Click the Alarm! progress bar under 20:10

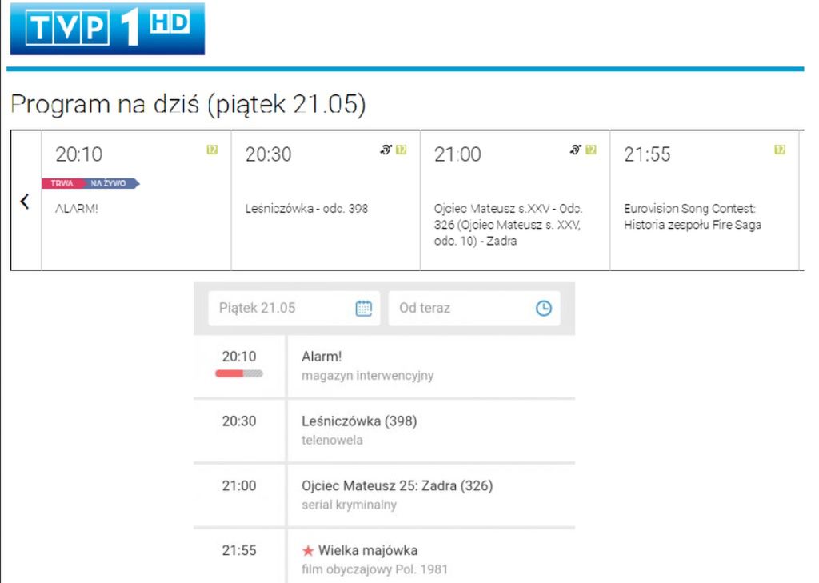239,373
